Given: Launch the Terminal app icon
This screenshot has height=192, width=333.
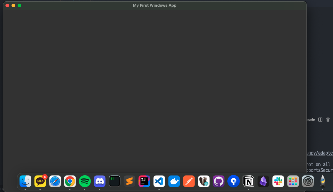Looking at the screenshot, I should coord(114,181).
